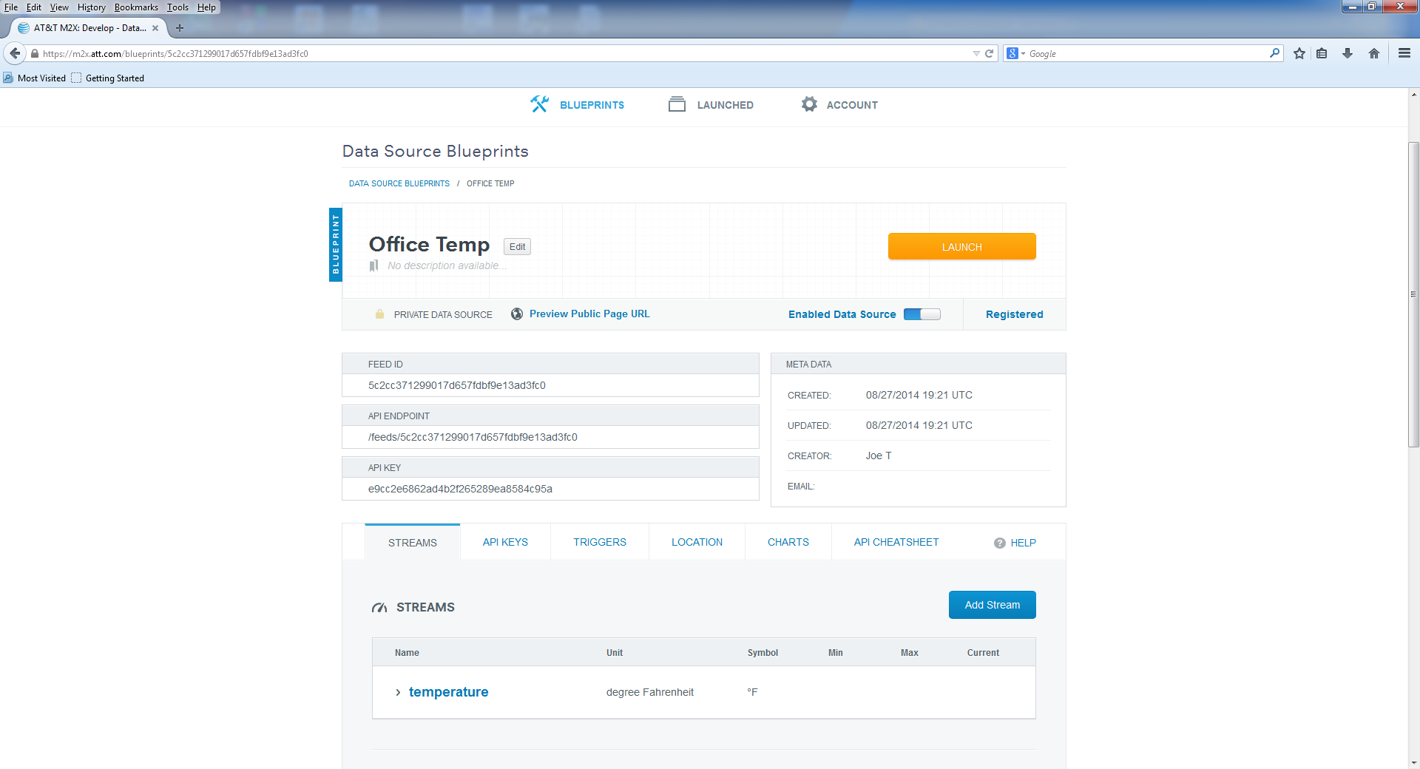
Task: Open the browser downloads arrow icon
Action: click(1347, 53)
